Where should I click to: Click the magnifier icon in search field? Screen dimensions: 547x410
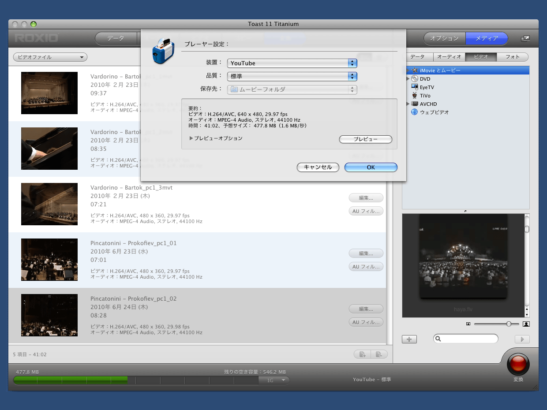[x=439, y=339]
